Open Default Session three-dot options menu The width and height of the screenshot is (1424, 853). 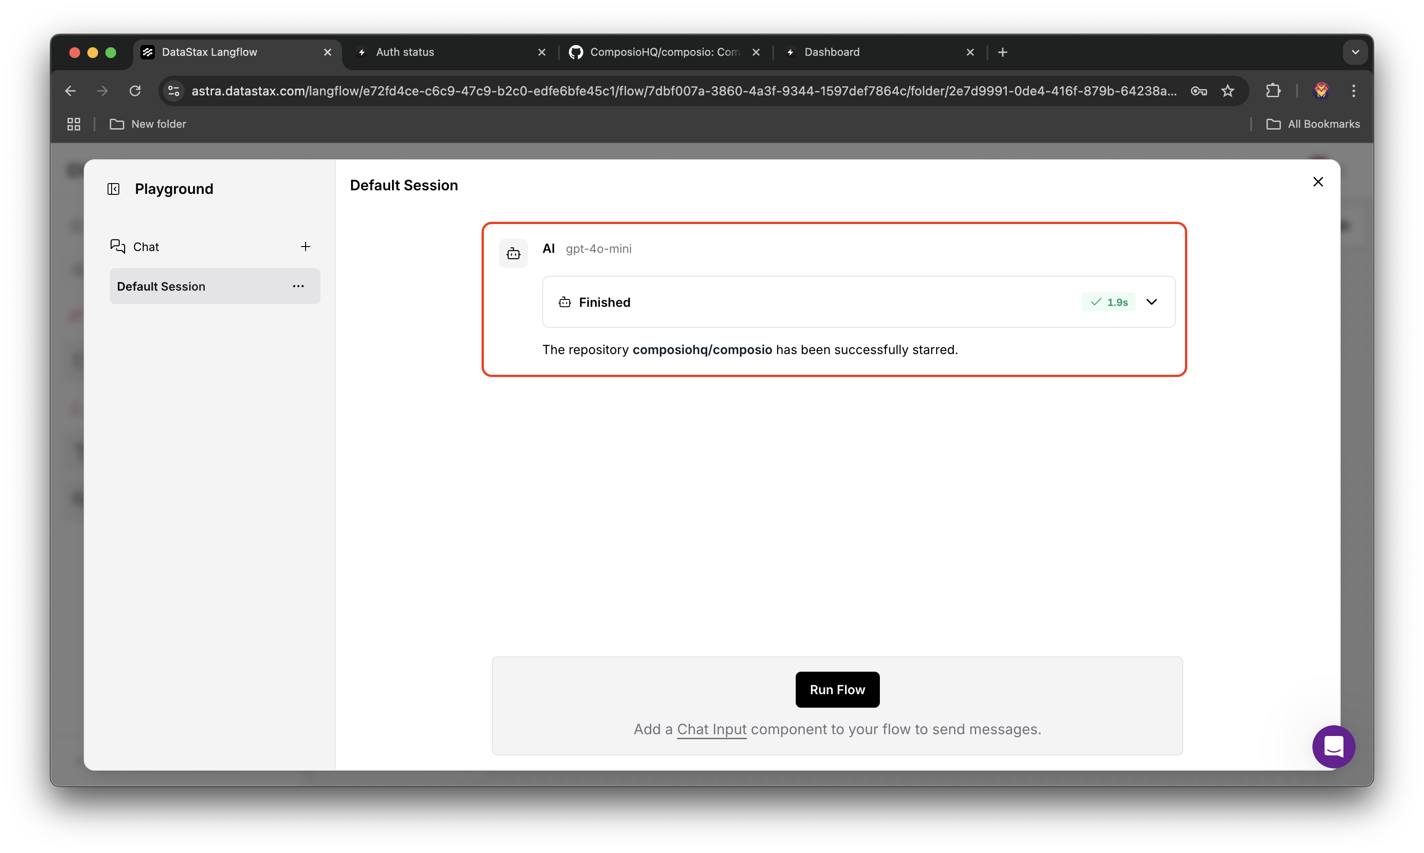pyautogui.click(x=298, y=286)
